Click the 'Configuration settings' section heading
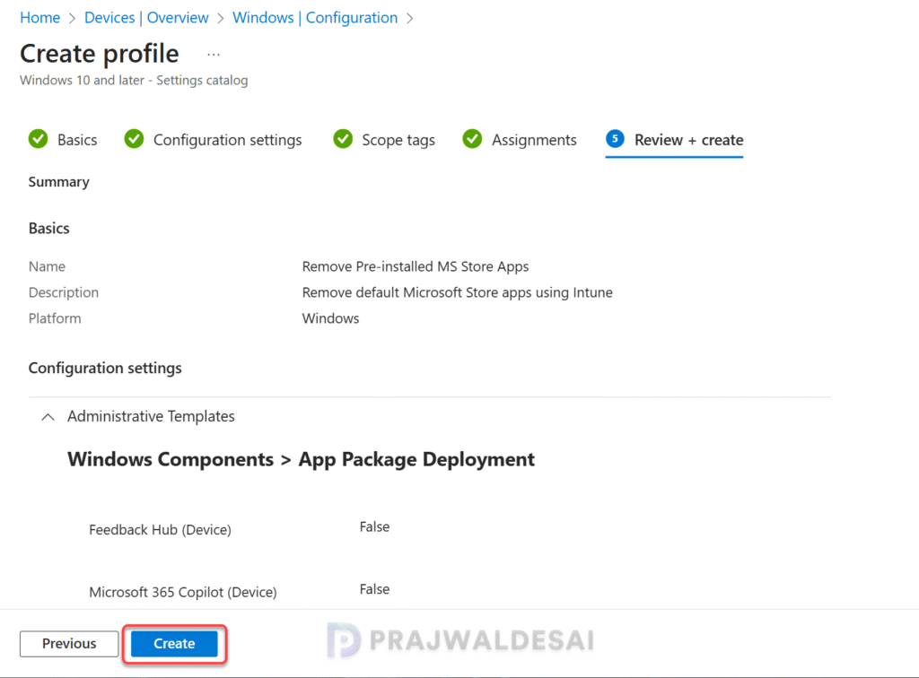Viewport: 919px width, 678px height. click(105, 369)
